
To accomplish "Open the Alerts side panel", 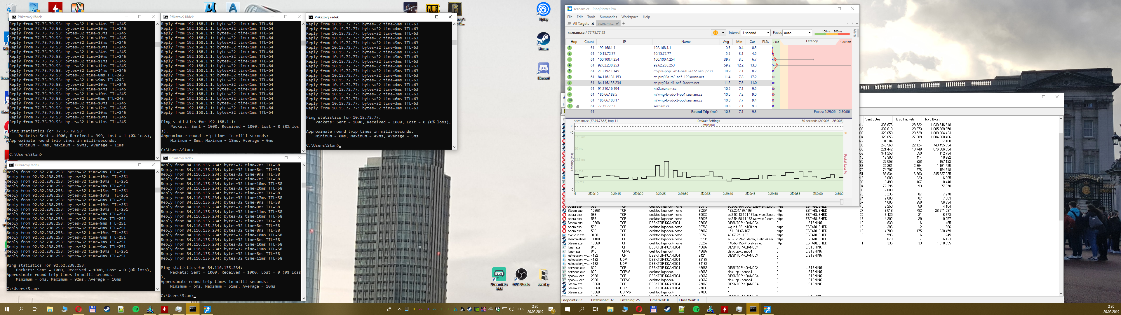I will (x=855, y=33).
